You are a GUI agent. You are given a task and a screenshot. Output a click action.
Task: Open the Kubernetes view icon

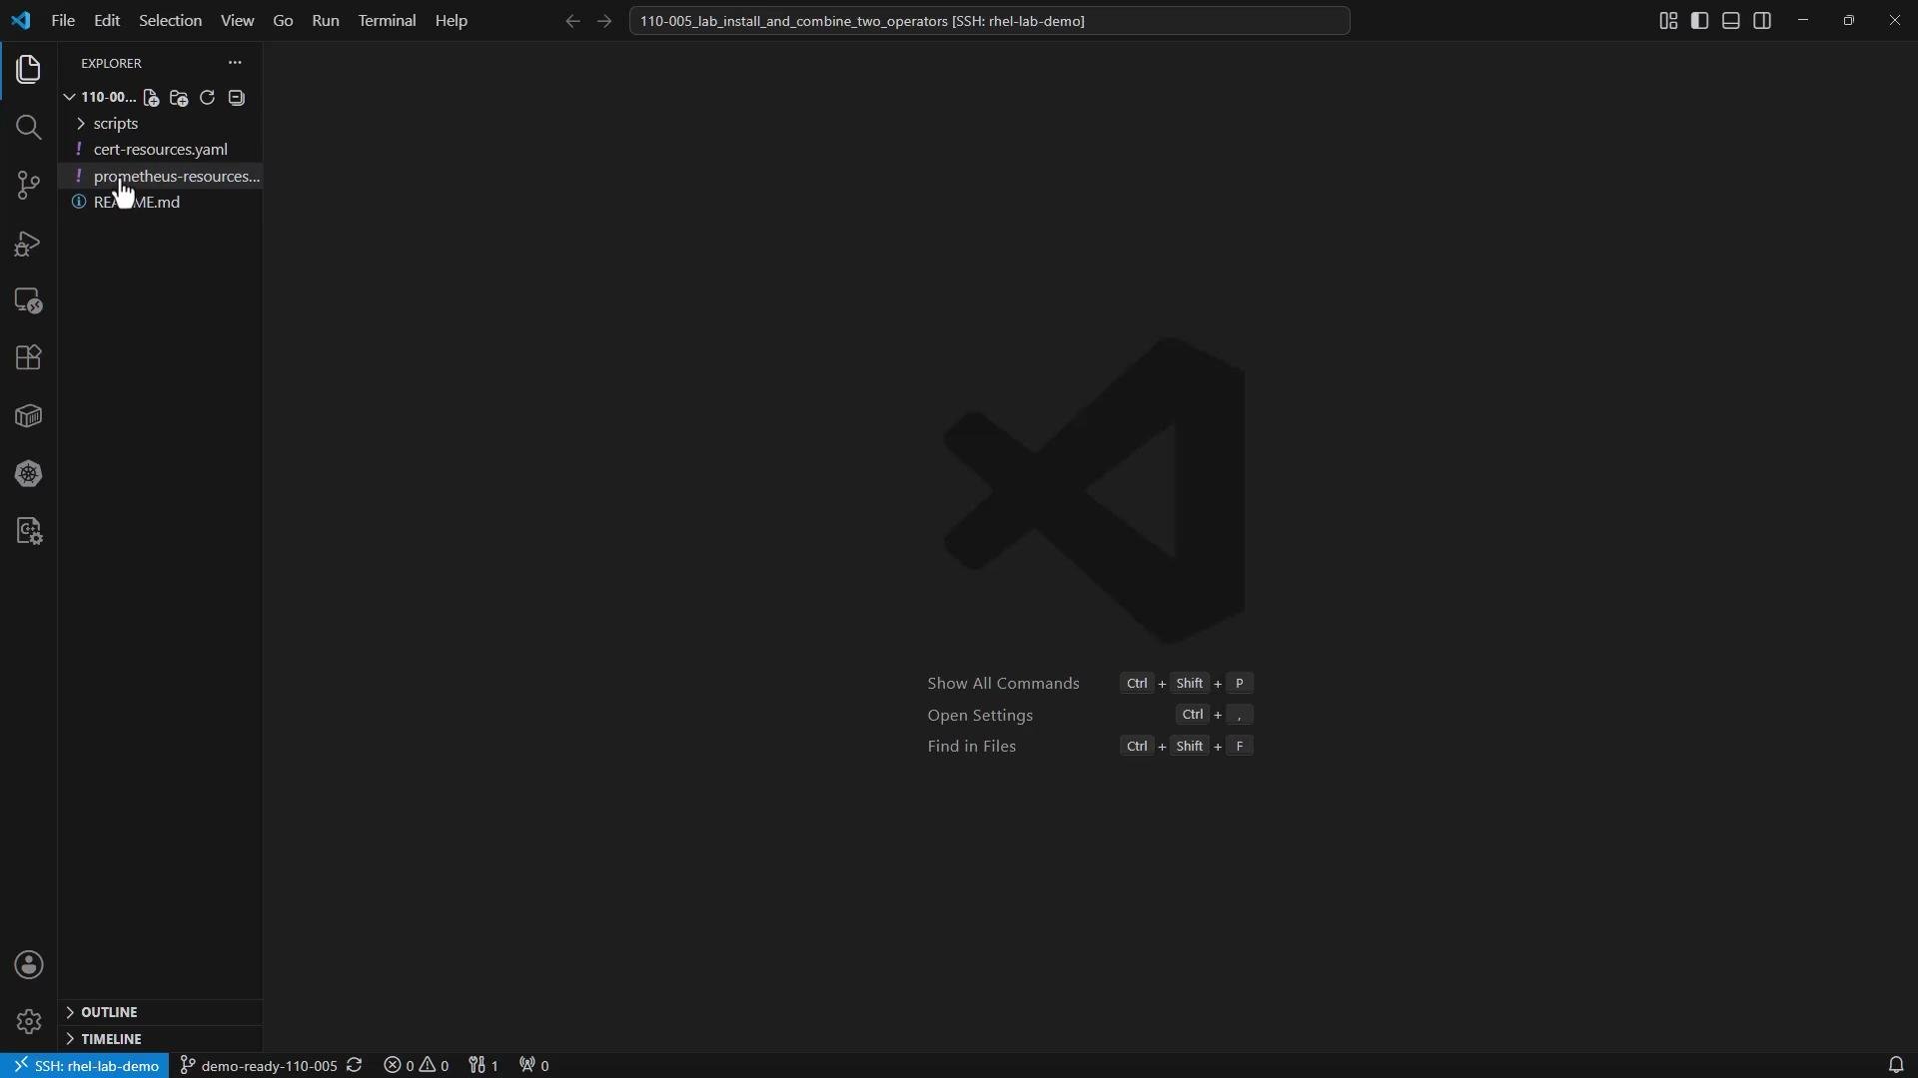click(29, 474)
